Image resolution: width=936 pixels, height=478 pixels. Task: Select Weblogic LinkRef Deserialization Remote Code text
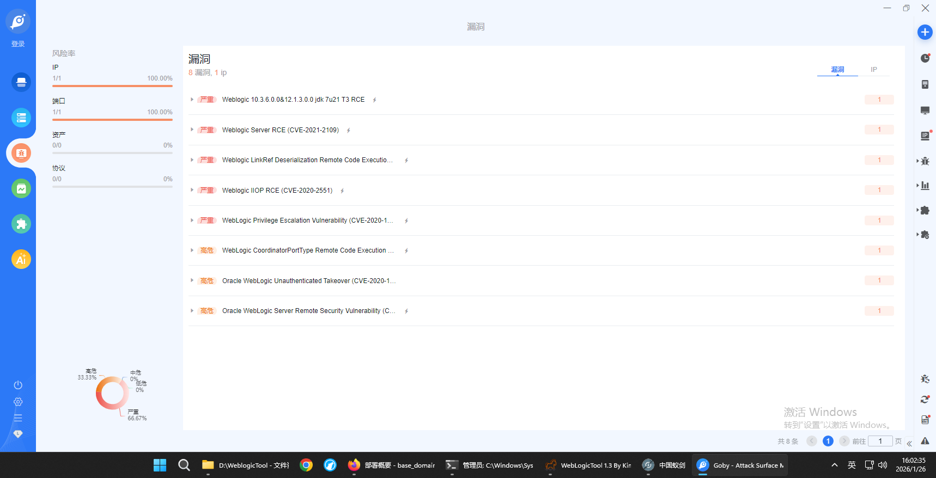tap(307, 160)
